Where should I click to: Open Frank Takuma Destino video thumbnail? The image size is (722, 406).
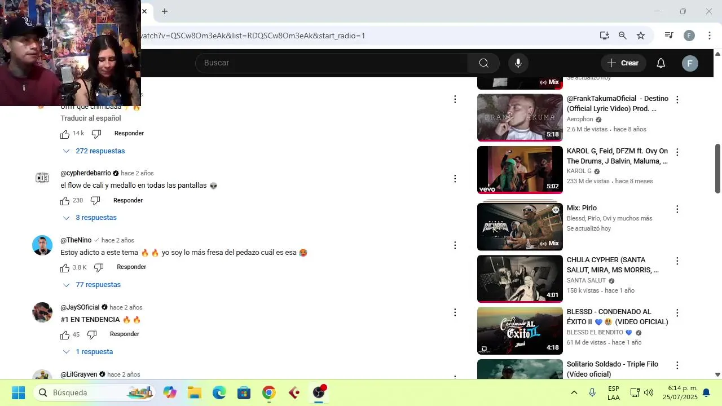pyautogui.click(x=520, y=117)
